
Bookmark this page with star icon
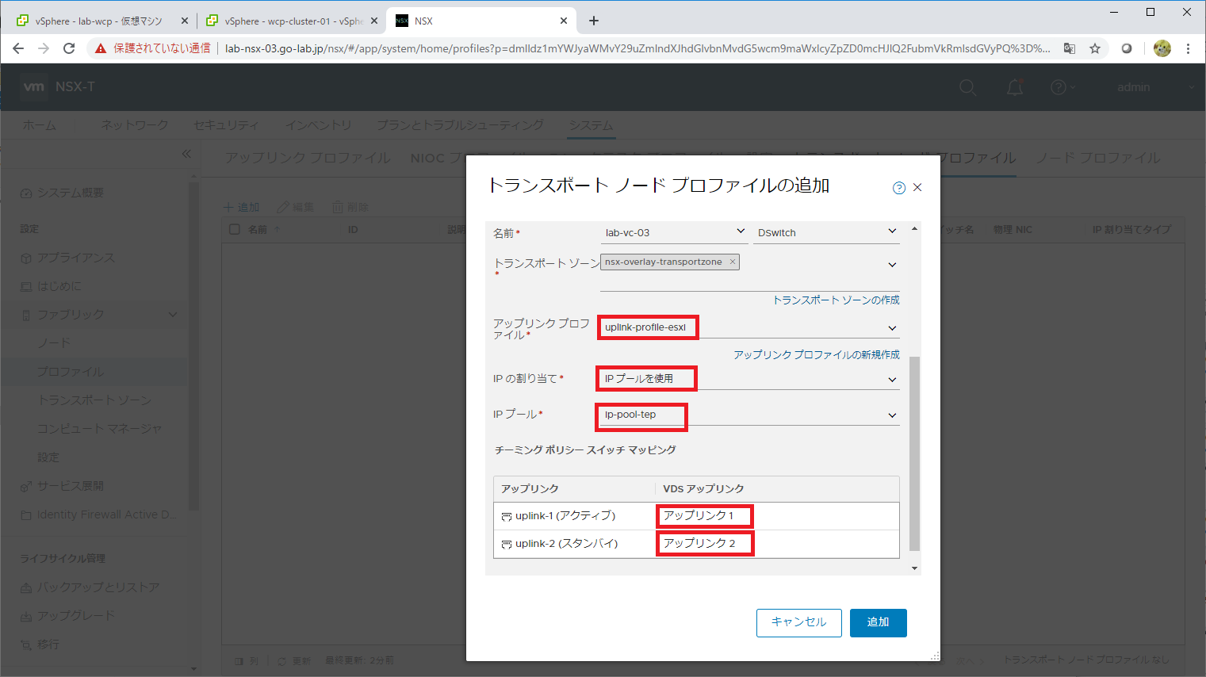pyautogui.click(x=1095, y=48)
